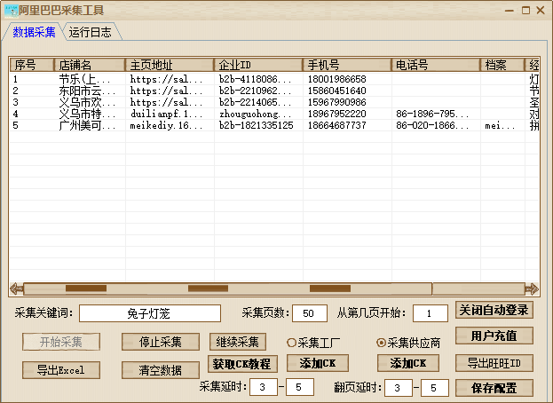The image size is (553, 403).
Task: Switch to the 运行日志 tab
Action: coord(91,33)
